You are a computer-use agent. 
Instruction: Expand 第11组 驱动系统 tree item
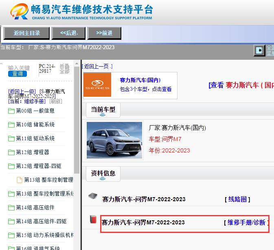point(35,139)
